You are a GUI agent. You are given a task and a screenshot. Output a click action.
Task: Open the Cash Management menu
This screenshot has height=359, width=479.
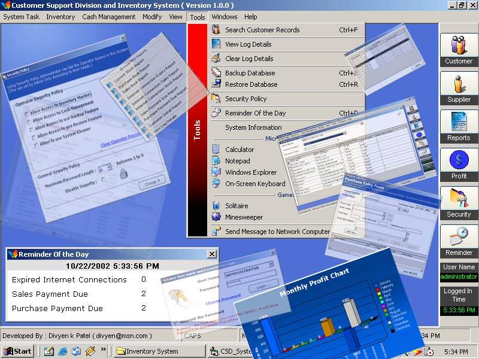click(108, 17)
